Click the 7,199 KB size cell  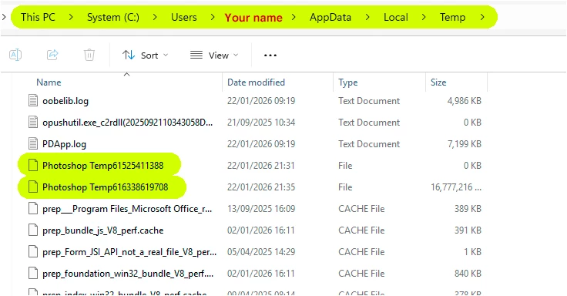click(465, 144)
